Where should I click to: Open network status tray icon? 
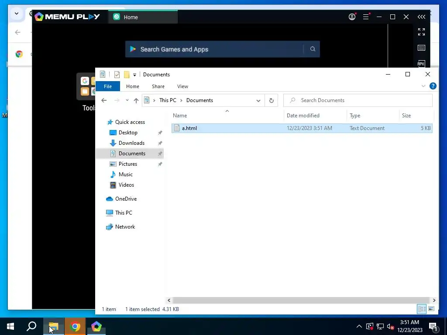(380, 326)
